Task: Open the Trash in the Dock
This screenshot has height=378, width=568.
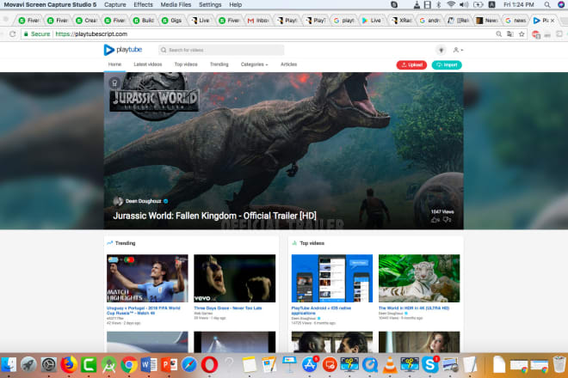Action: (x=559, y=364)
